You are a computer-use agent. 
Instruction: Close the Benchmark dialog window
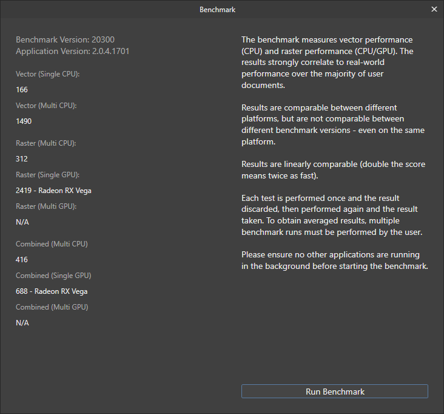click(x=434, y=10)
